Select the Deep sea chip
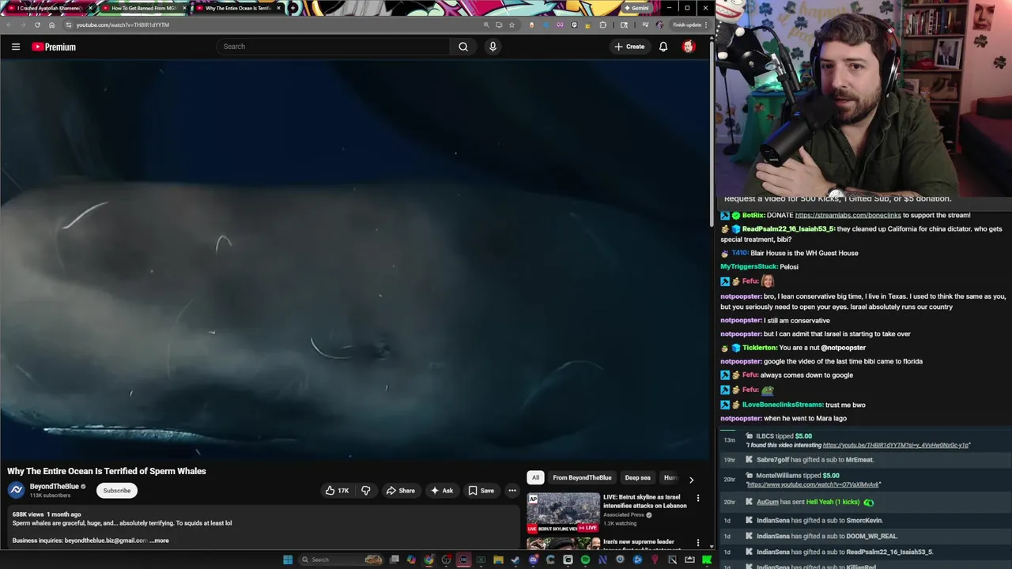This screenshot has width=1012, height=569. click(637, 477)
